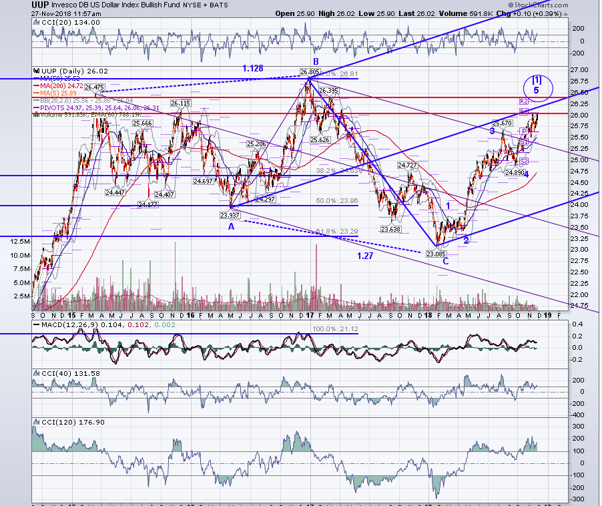
Task: Click the MACD(12,26,9) legend line marker
Action: click(x=37, y=325)
